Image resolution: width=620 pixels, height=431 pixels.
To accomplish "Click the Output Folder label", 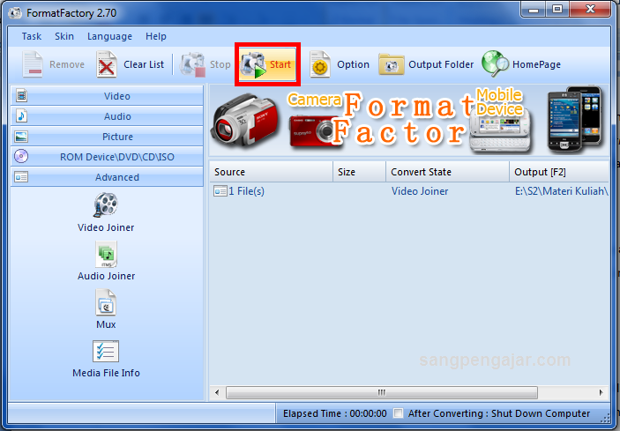I will point(441,64).
